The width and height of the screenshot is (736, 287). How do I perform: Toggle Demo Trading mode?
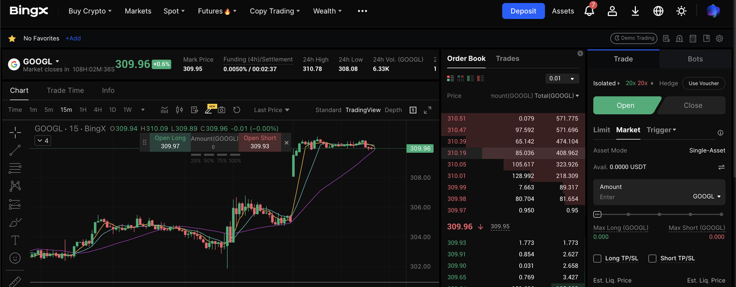[633, 38]
